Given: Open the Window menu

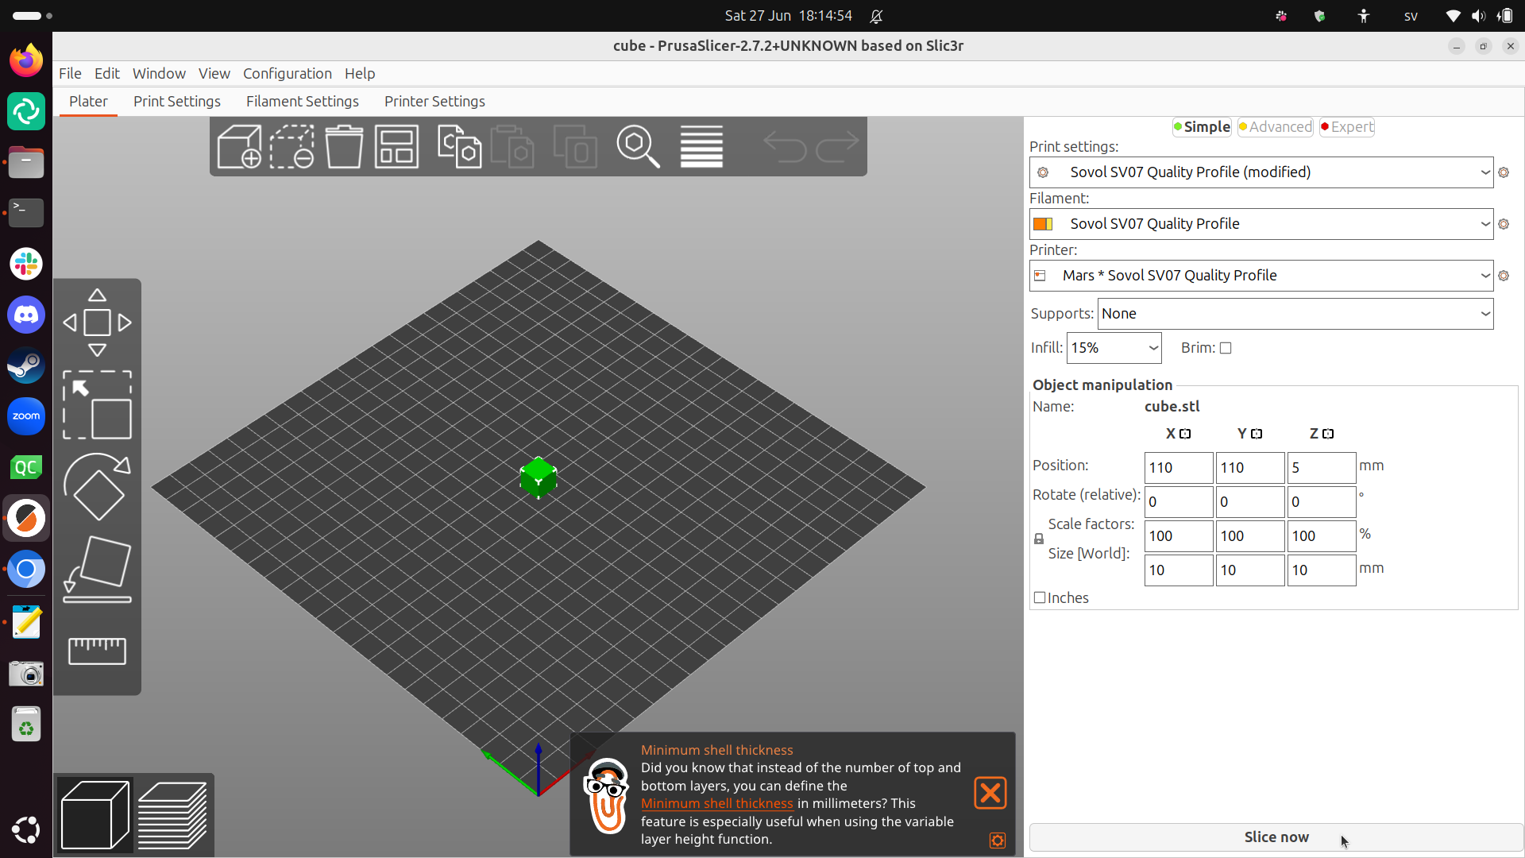Looking at the screenshot, I should pos(159,73).
